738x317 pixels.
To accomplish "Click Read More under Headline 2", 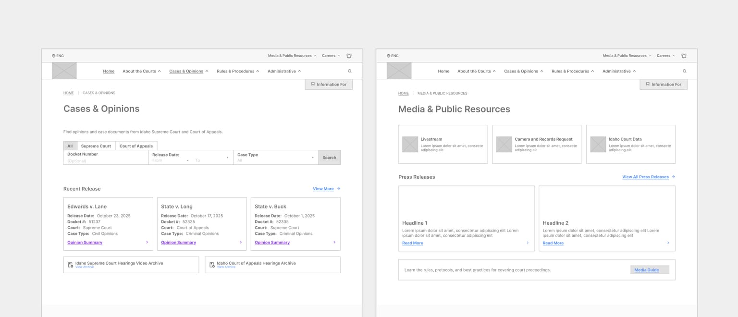I will coord(553,243).
